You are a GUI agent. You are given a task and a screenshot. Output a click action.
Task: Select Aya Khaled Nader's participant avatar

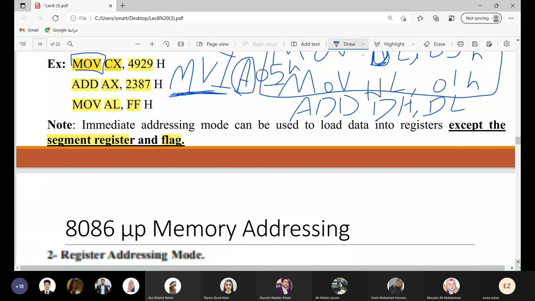tap(173, 286)
